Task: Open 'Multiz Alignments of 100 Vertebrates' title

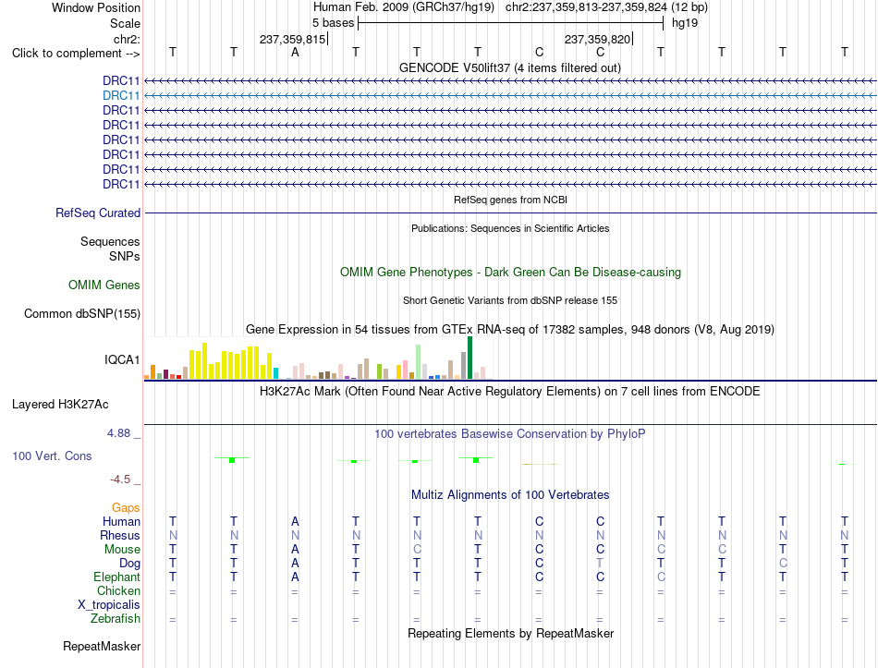Action: click(x=510, y=495)
